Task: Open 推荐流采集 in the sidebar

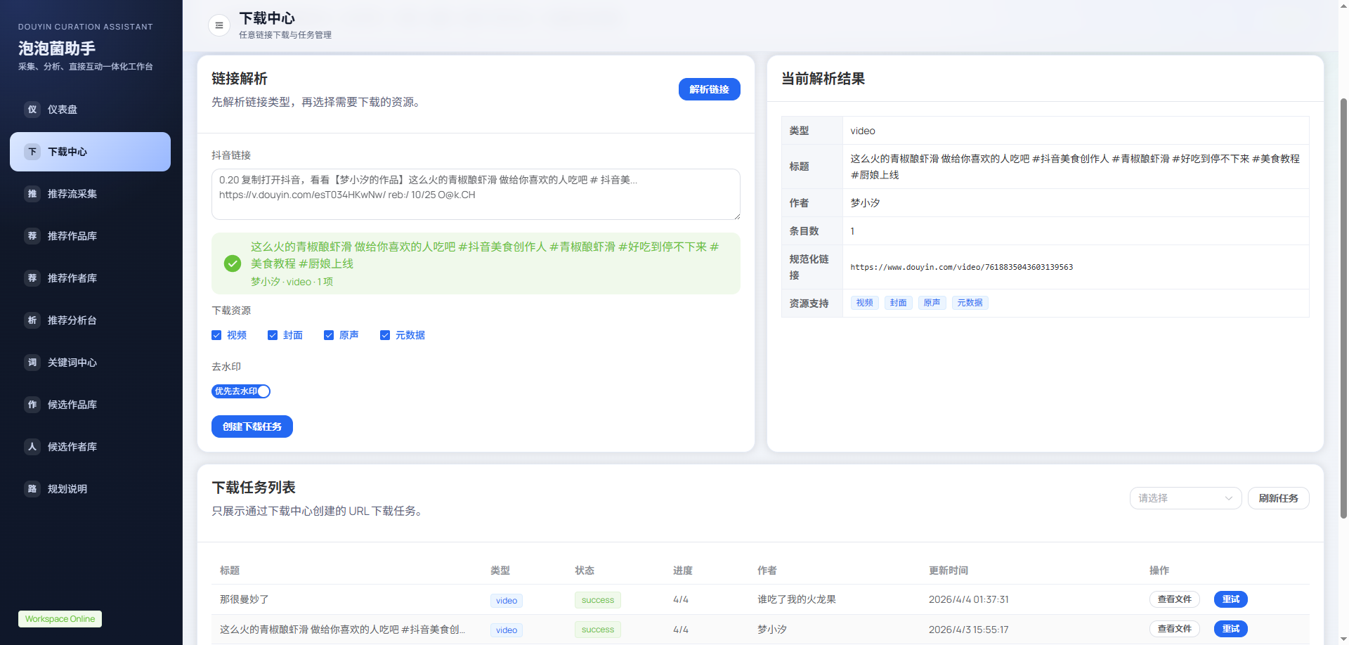Action: [90, 194]
